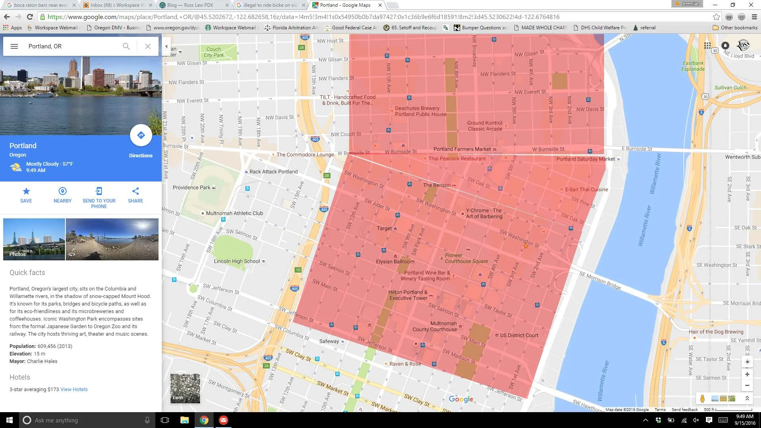Click the muted volume tray icon
This screenshot has width=761, height=428.
coord(696,420)
